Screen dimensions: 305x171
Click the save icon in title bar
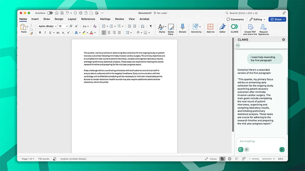point(62,13)
